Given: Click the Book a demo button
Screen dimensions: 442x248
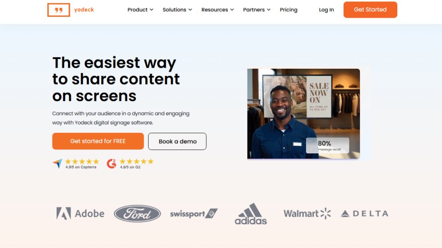Looking at the screenshot, I should pos(177,142).
